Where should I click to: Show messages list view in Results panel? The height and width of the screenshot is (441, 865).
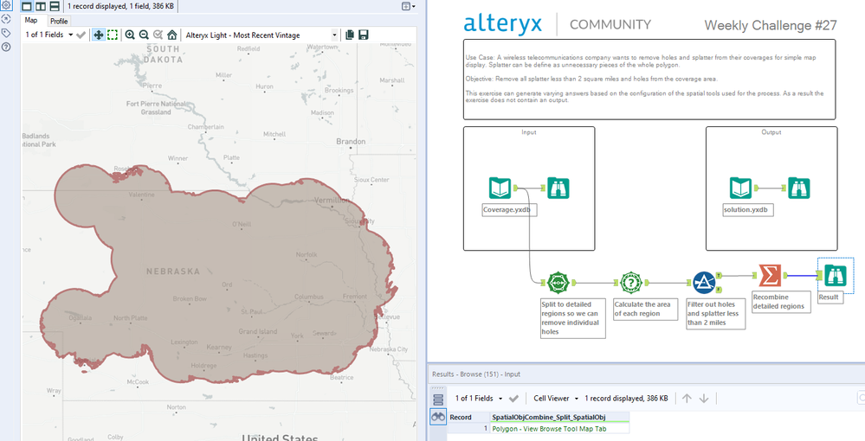(438, 399)
